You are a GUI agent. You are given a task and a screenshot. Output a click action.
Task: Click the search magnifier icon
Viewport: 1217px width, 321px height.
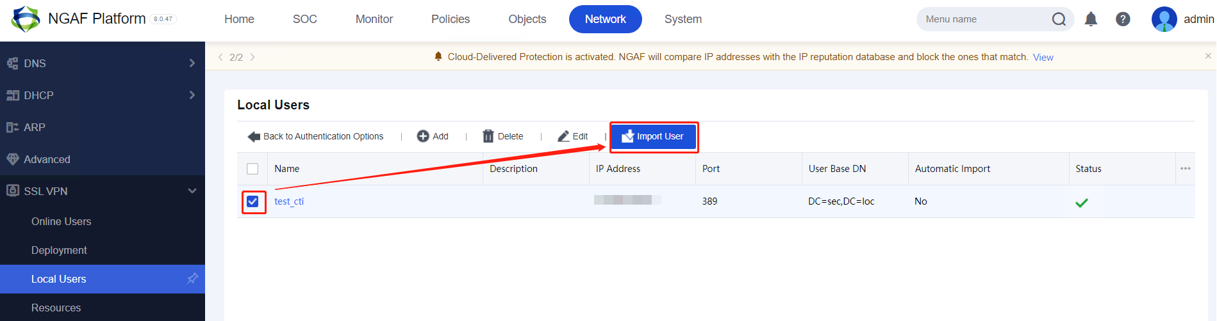pyautogui.click(x=1059, y=19)
